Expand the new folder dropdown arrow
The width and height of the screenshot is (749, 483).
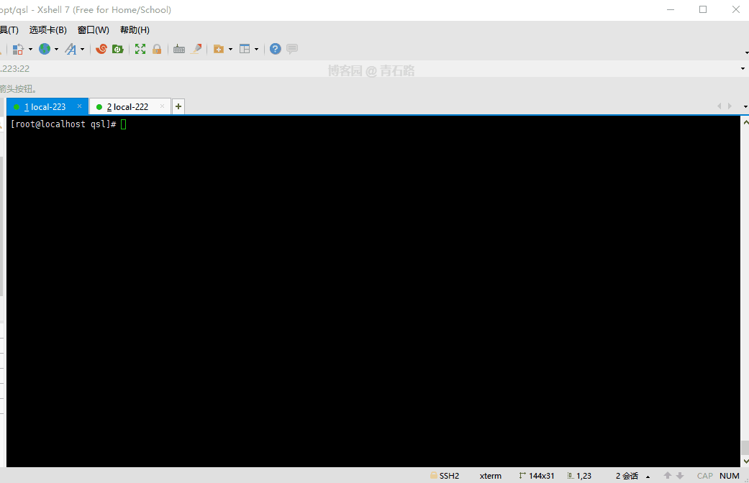[230, 49]
